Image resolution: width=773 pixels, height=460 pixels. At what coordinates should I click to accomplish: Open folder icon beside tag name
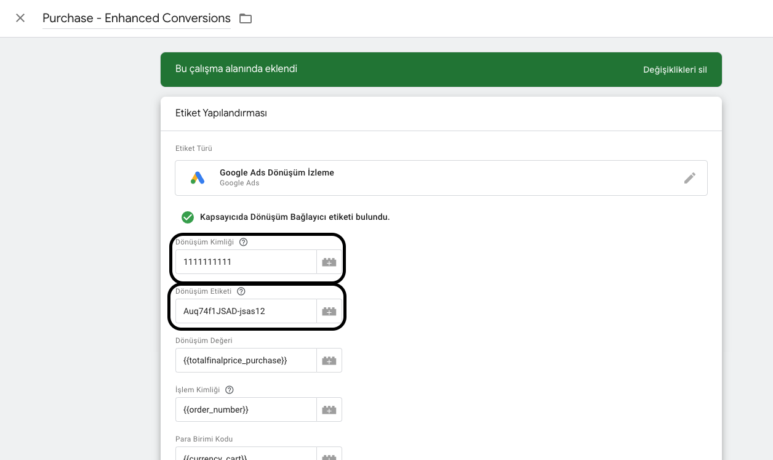pyautogui.click(x=246, y=18)
